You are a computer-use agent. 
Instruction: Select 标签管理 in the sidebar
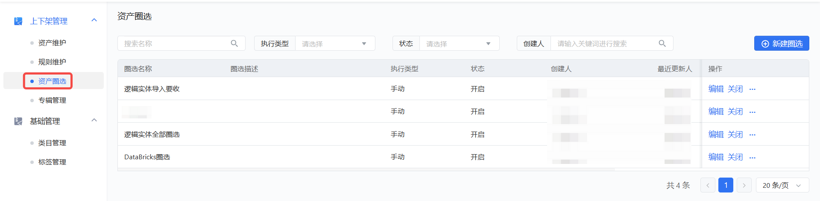pyautogui.click(x=52, y=162)
